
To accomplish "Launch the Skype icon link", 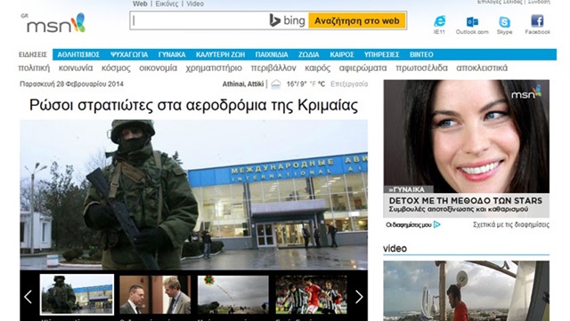I will click(x=504, y=22).
